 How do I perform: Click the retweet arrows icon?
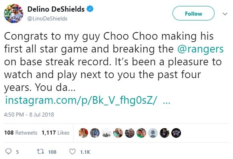tap(40, 151)
